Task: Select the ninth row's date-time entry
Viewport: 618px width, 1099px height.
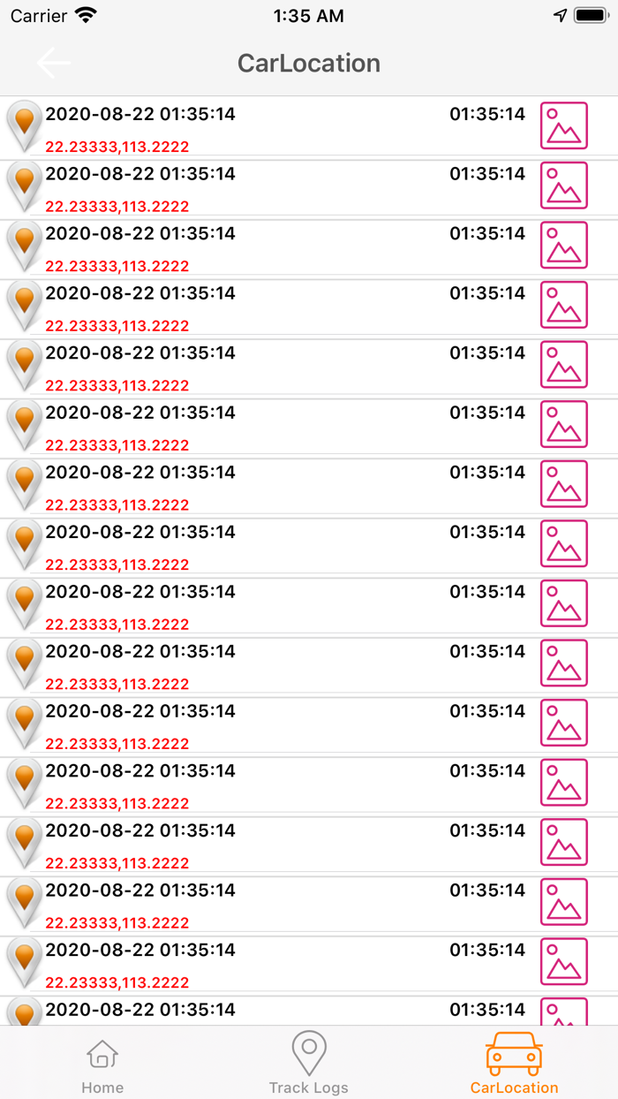Action: tap(140, 592)
